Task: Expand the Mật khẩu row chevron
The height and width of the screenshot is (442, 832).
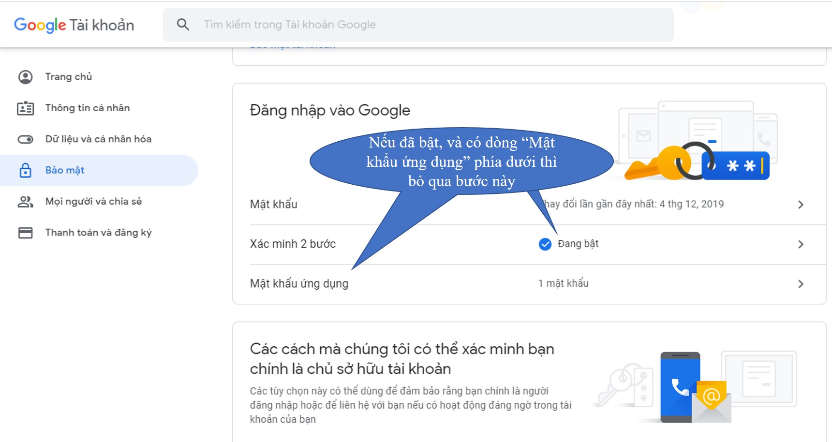Action: coord(801,205)
